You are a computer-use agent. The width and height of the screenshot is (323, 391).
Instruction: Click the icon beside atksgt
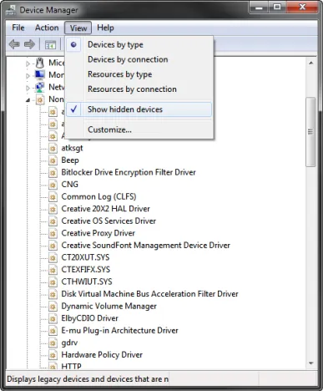(53, 148)
